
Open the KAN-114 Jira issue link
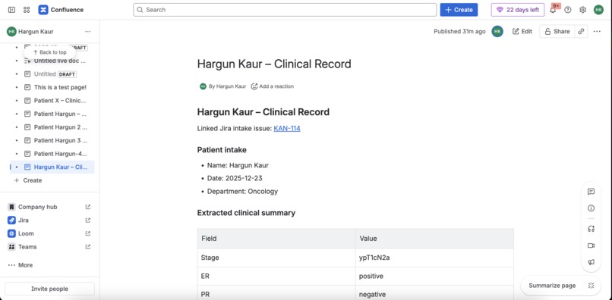coord(287,128)
